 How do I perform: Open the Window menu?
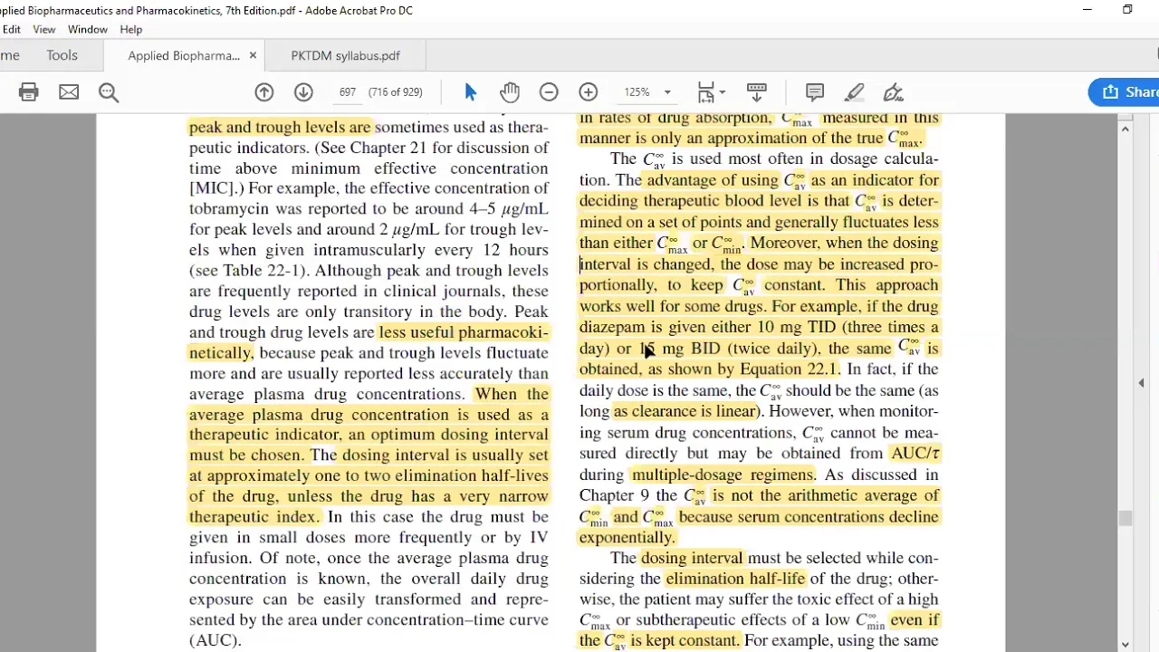(x=88, y=29)
